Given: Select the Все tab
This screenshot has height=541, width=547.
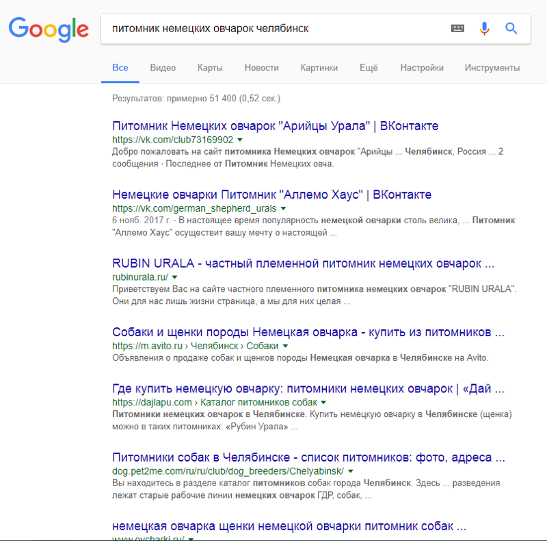Looking at the screenshot, I should coord(120,68).
